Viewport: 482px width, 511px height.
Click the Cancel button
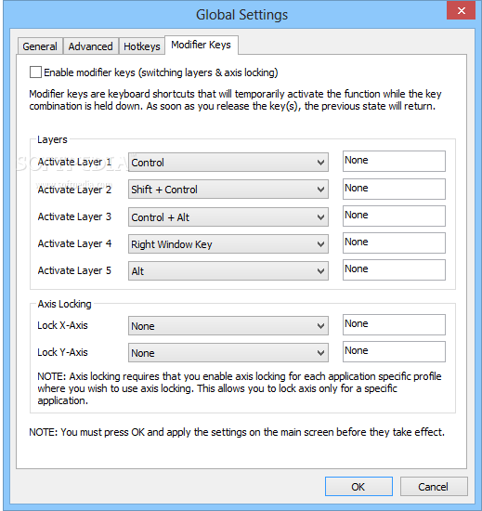[x=434, y=487]
